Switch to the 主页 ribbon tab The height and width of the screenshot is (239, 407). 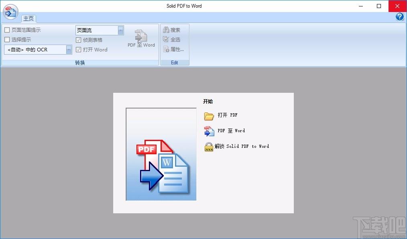(x=28, y=18)
